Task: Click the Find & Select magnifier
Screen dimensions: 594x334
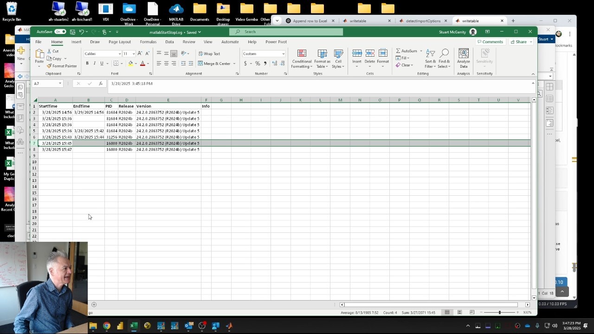Action: point(444,54)
